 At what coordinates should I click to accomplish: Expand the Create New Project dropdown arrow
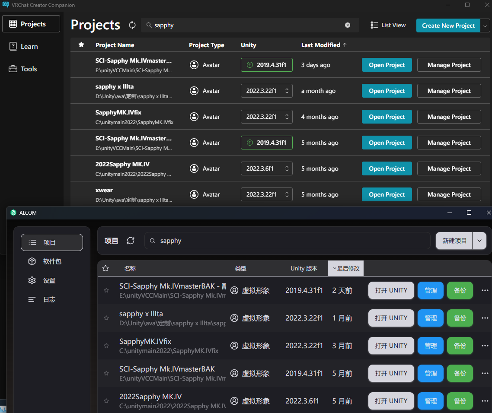point(485,25)
